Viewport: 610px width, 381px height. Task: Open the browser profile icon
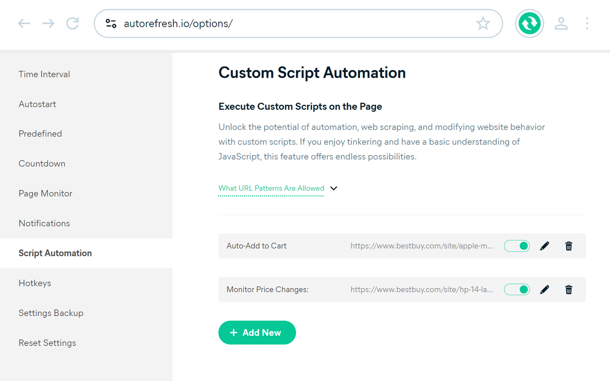(x=561, y=23)
